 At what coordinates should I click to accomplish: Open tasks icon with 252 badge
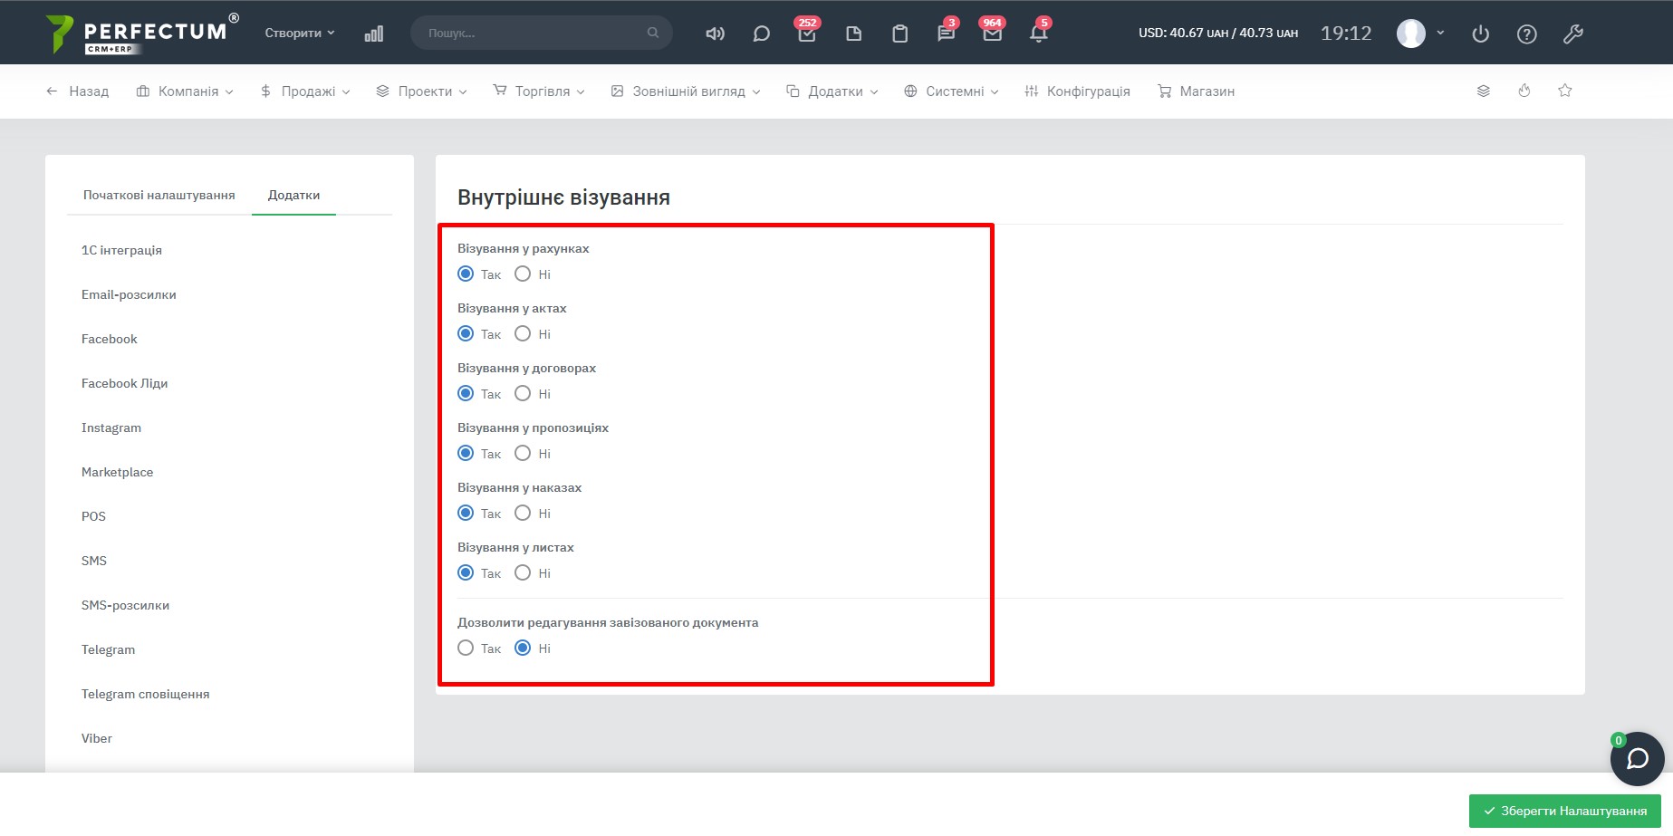click(806, 34)
